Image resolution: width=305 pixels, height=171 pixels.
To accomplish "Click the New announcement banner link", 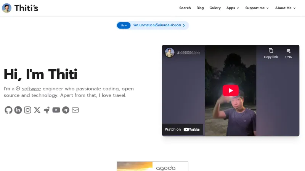I will click(152, 25).
